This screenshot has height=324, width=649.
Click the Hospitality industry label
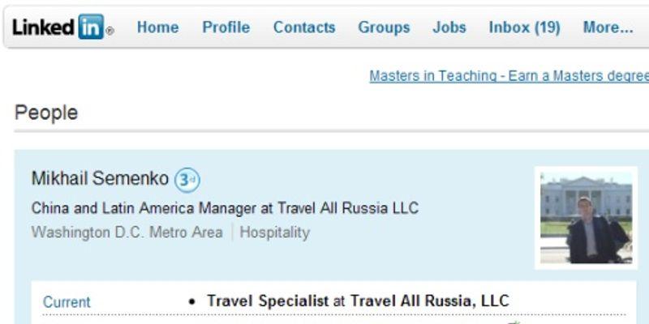coord(274,232)
